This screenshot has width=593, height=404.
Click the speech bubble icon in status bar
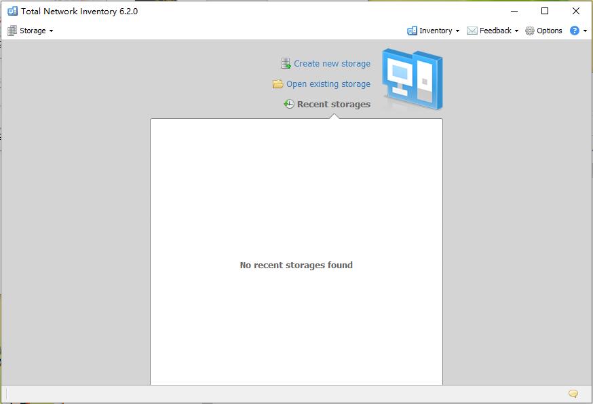click(573, 394)
